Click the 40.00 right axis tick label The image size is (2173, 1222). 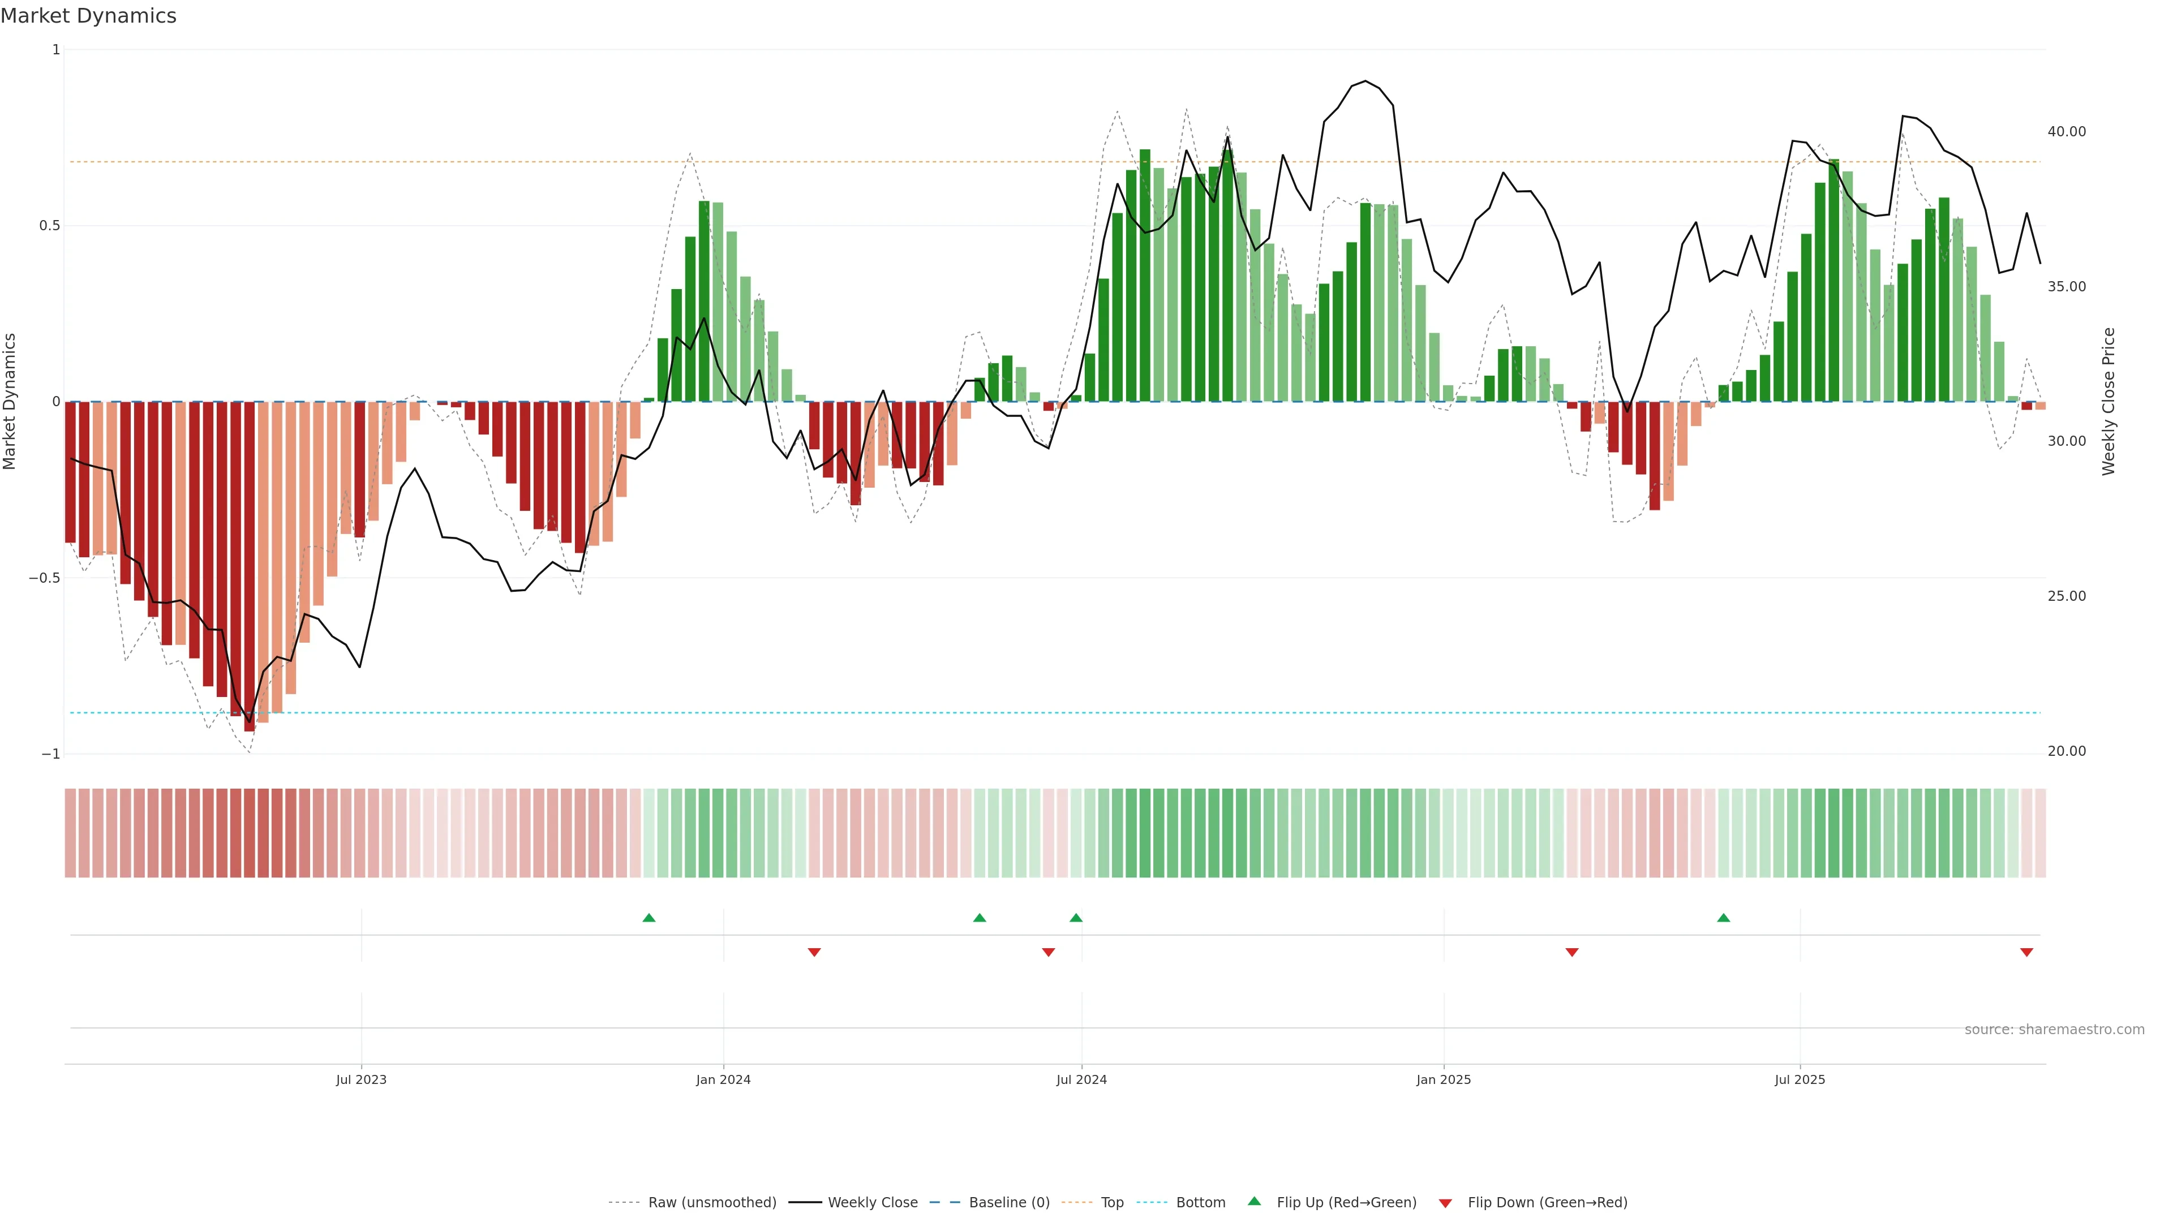click(2066, 132)
